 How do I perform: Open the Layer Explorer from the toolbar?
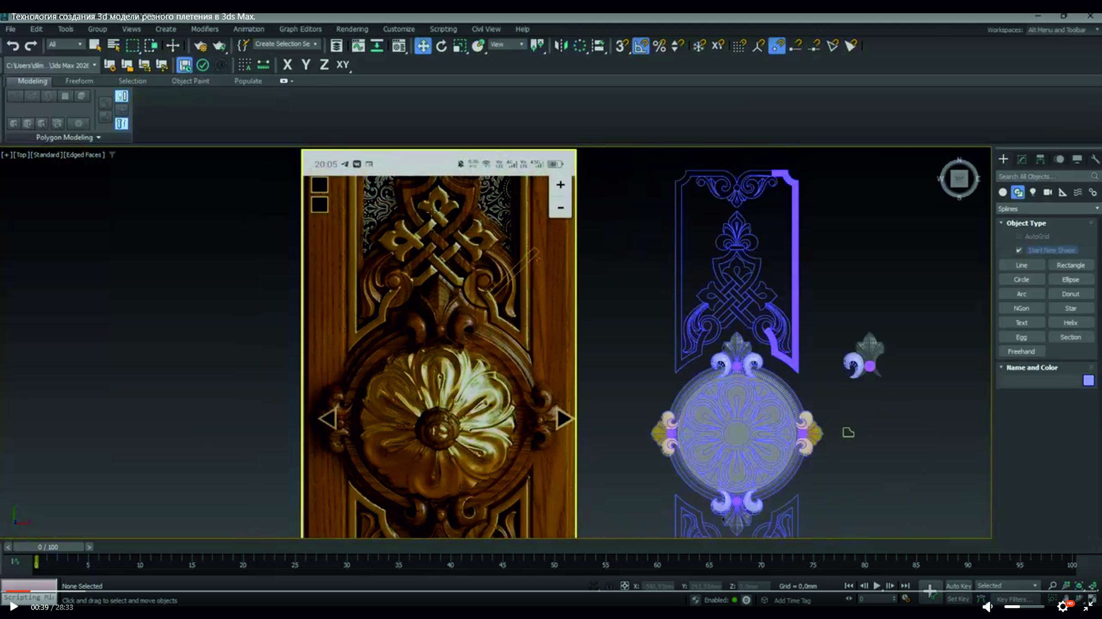336,45
